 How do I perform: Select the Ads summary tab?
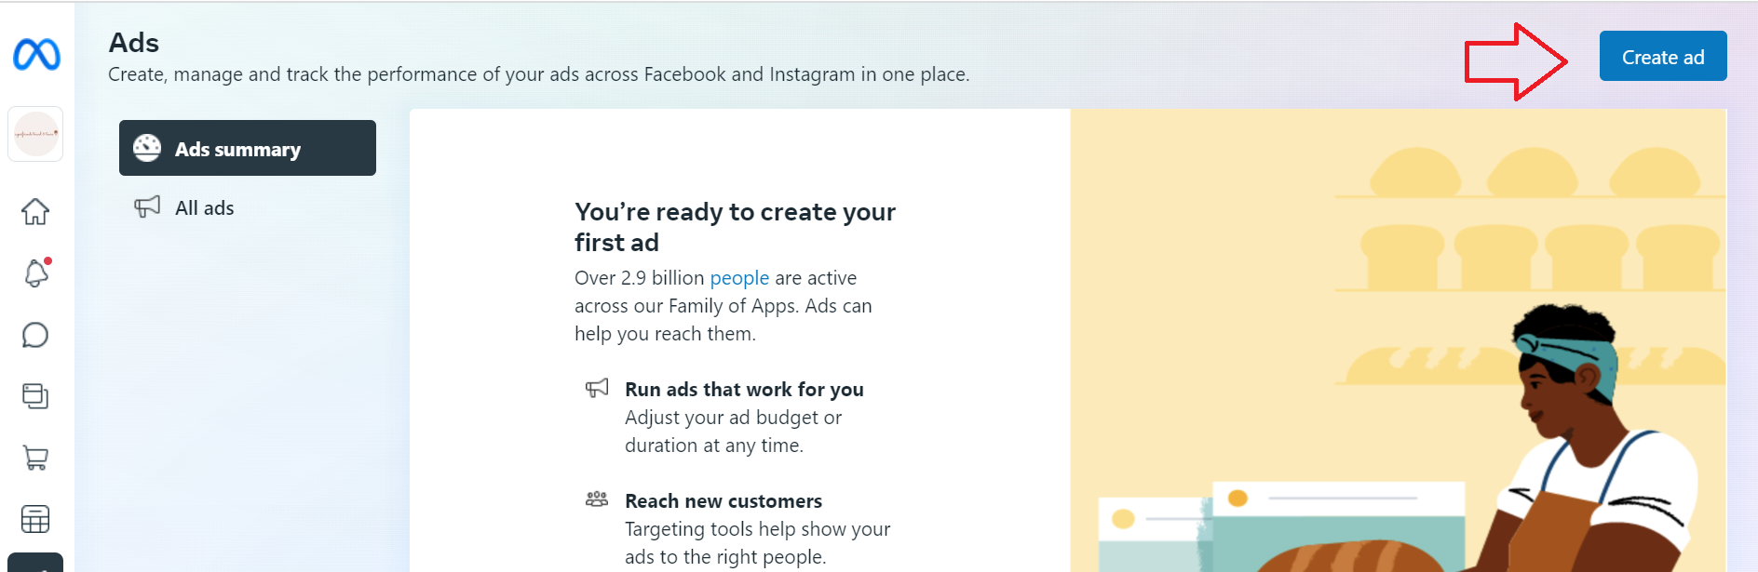click(248, 148)
